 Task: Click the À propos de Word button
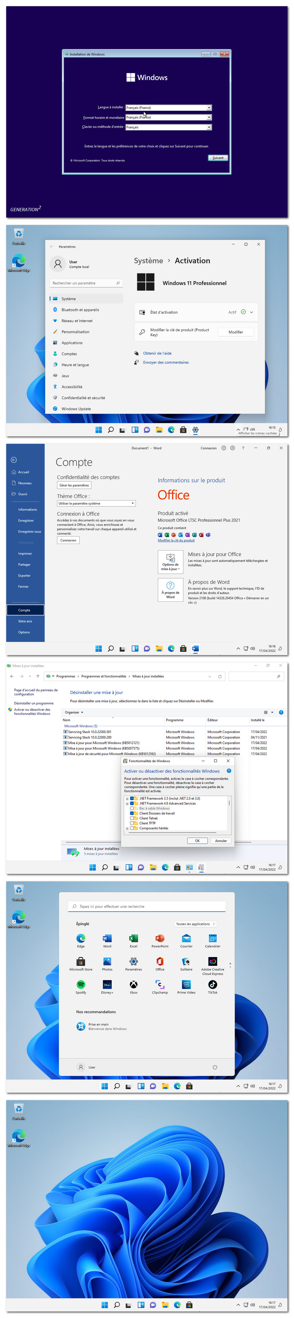pos(171,590)
